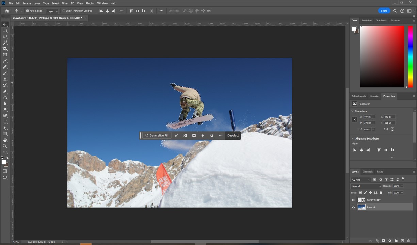The width and height of the screenshot is (417, 245).
Task: Select the Magic Wand tool
Action: click(x=5, y=43)
